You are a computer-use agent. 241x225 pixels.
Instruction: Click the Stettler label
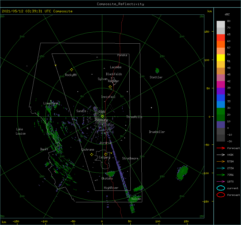click(156, 77)
